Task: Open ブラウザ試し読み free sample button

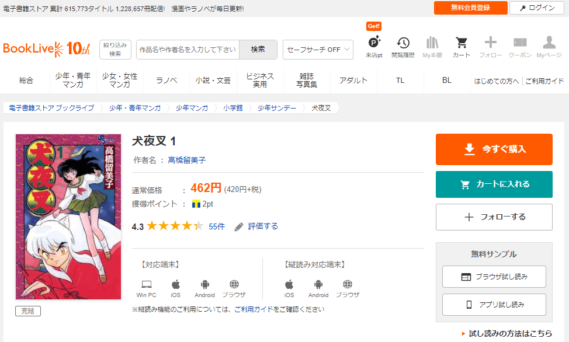Action: point(494,277)
